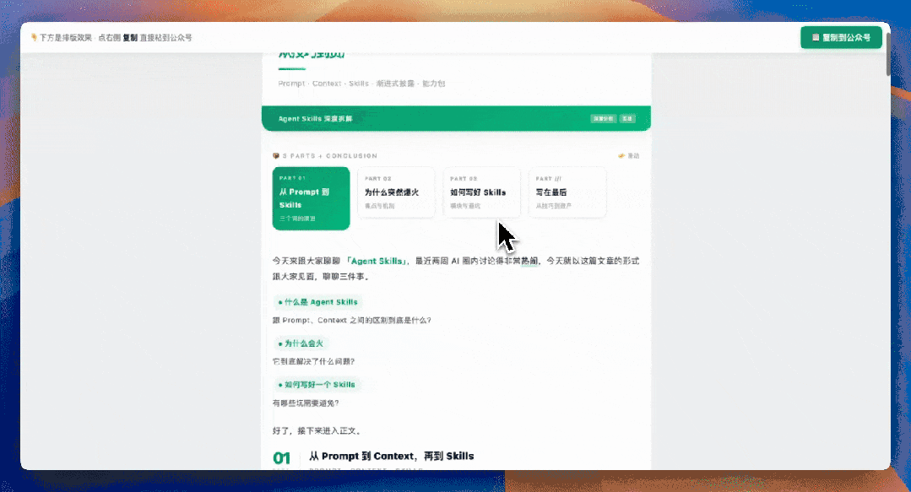This screenshot has height=492, width=911.
Task: Click the 什么是 Agent Skills green pill
Action: (317, 302)
